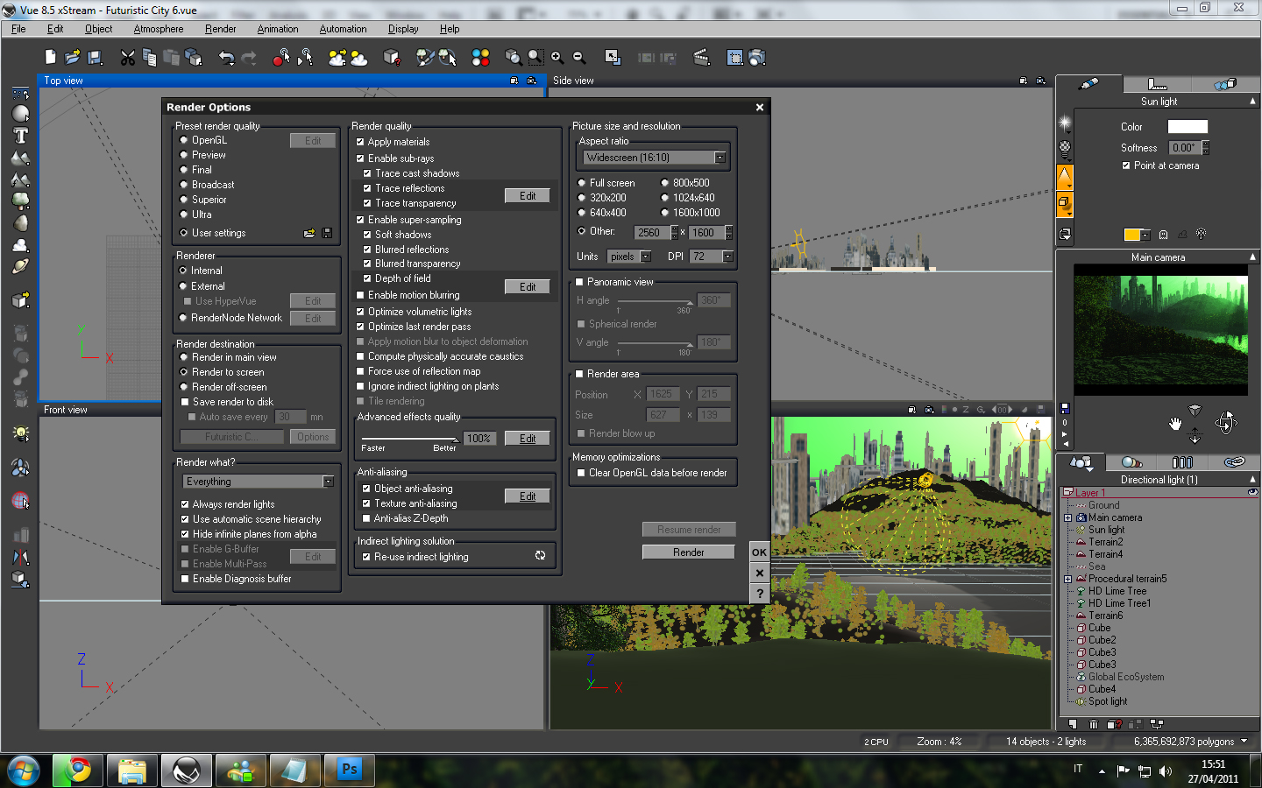Click the volume speaker tray icon
The height and width of the screenshot is (788, 1262).
click(1166, 770)
